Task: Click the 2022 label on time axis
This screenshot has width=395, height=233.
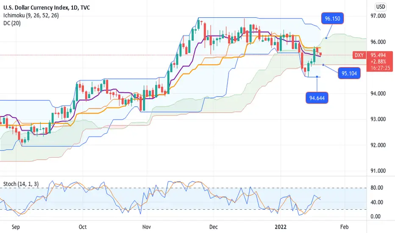Action: pyautogui.click(x=281, y=227)
